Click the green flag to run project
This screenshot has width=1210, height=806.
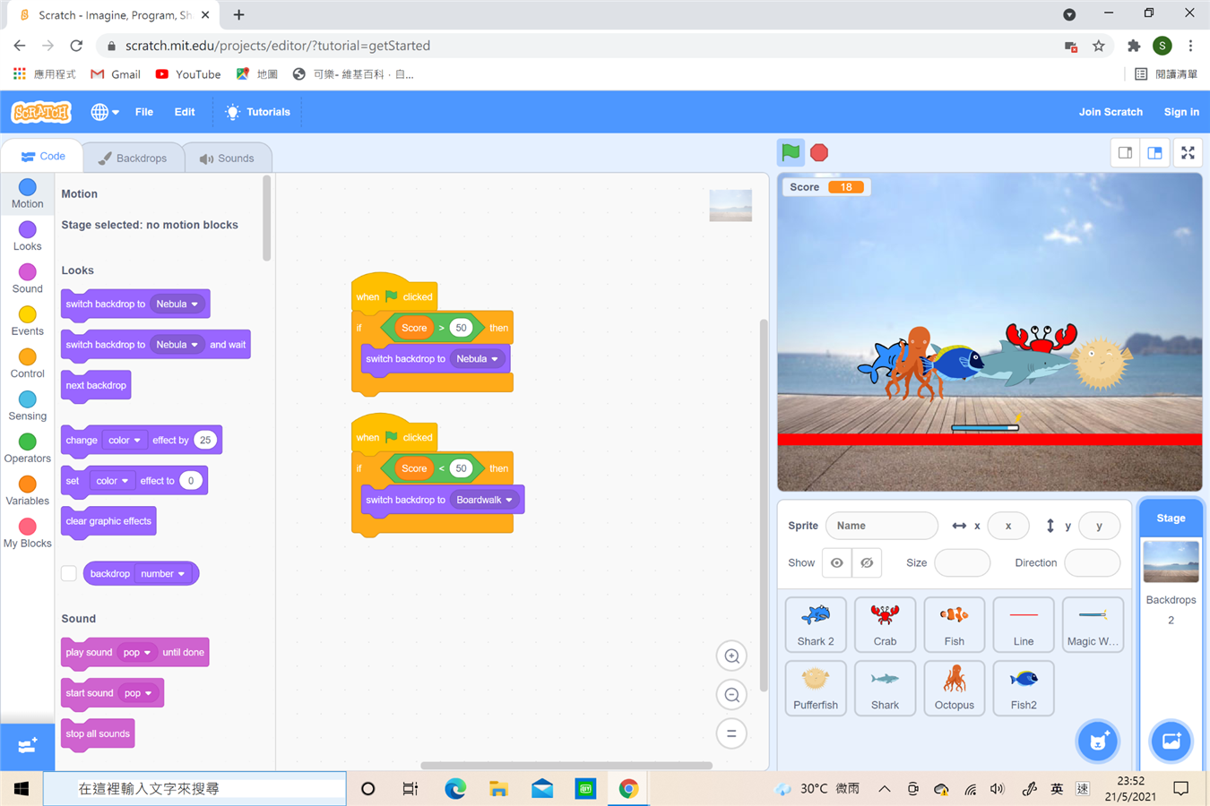click(791, 152)
